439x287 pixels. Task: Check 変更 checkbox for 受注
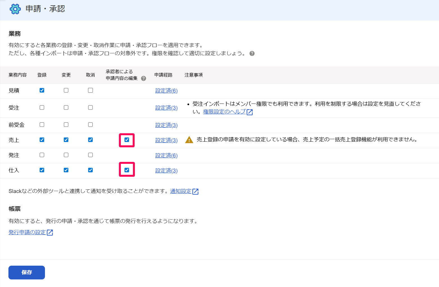(x=66, y=107)
